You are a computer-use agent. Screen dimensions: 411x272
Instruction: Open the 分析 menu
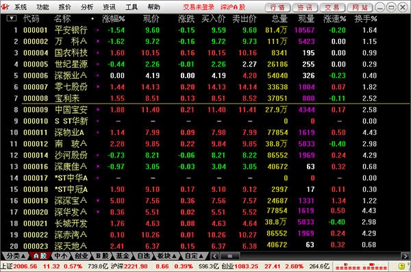87,7
